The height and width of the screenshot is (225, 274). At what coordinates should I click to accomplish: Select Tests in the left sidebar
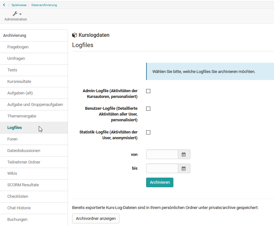12,70
